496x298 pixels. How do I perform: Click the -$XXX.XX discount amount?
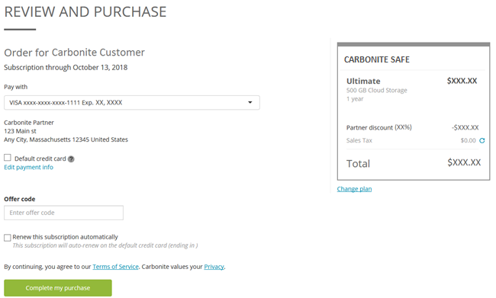465,128
